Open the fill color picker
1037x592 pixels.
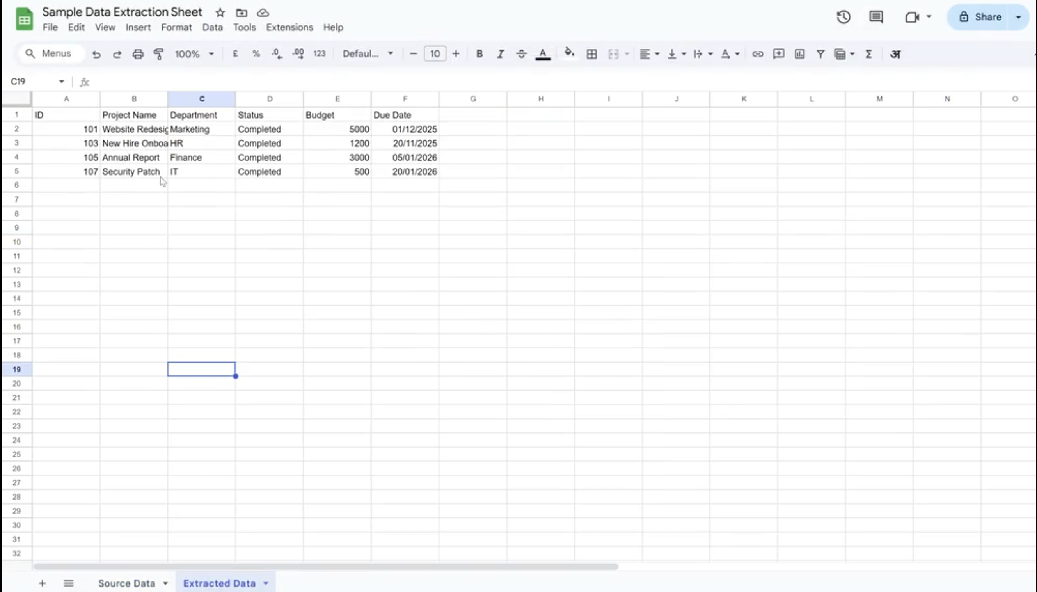coord(569,54)
